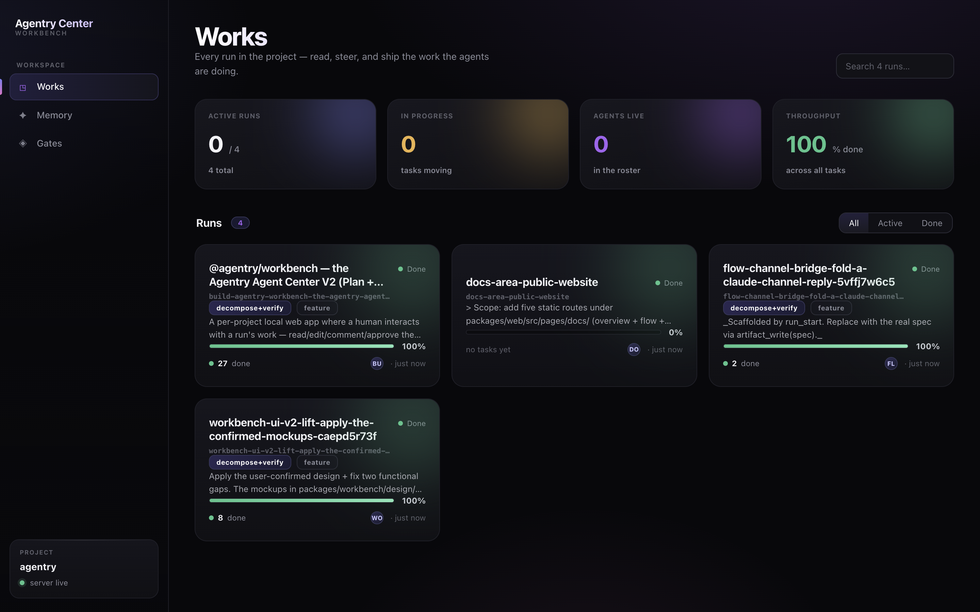Click the "in the roster" label
The width and height of the screenshot is (980, 612).
[617, 170]
